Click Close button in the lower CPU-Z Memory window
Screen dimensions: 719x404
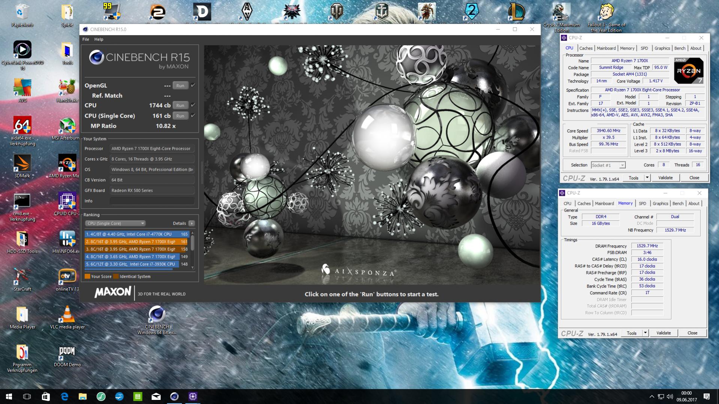pyautogui.click(x=692, y=333)
